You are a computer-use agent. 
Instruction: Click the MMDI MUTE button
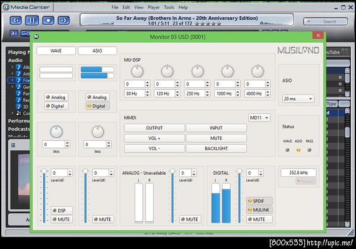point(216,138)
